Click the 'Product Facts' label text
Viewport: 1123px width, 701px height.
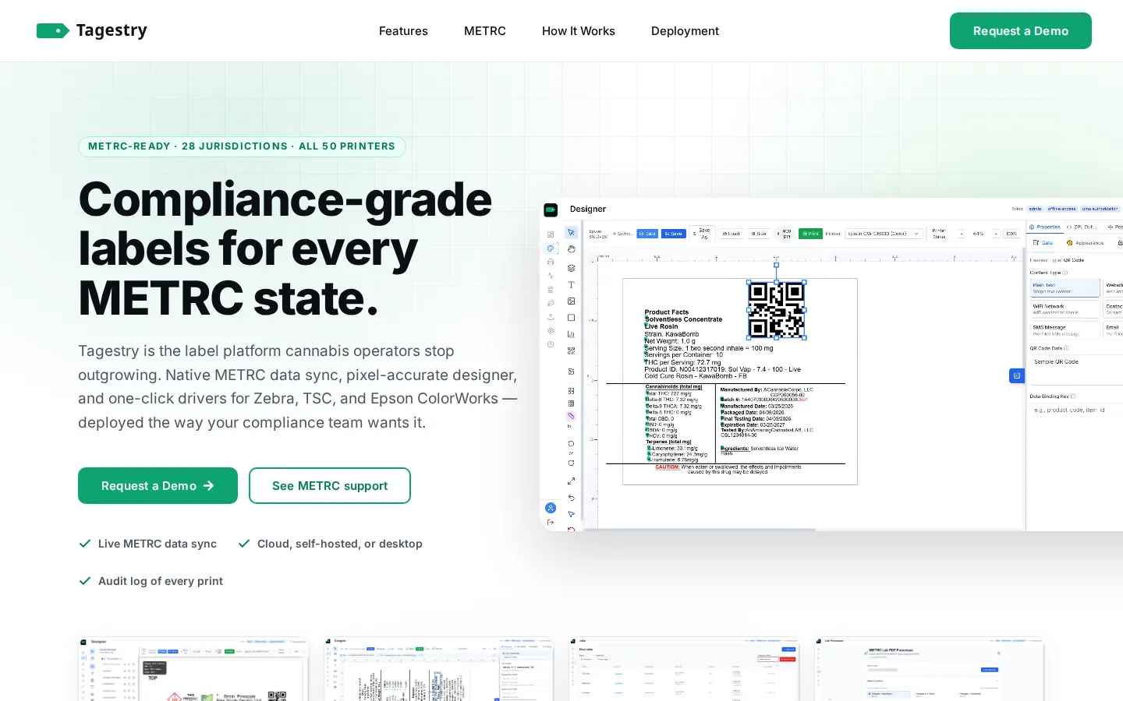[667, 312]
